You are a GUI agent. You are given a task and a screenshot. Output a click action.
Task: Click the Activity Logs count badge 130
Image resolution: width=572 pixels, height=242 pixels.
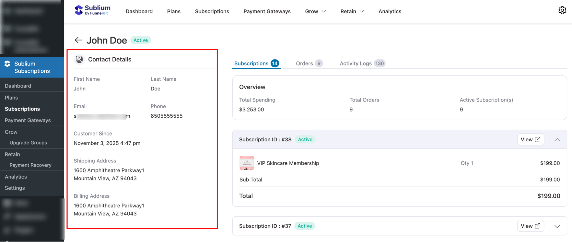tap(379, 64)
